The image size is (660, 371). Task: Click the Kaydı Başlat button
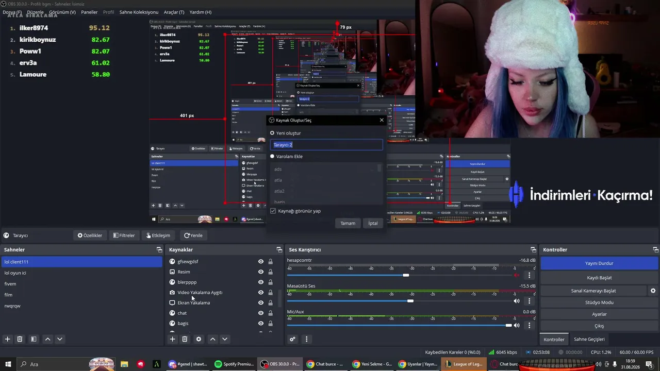[599, 278]
